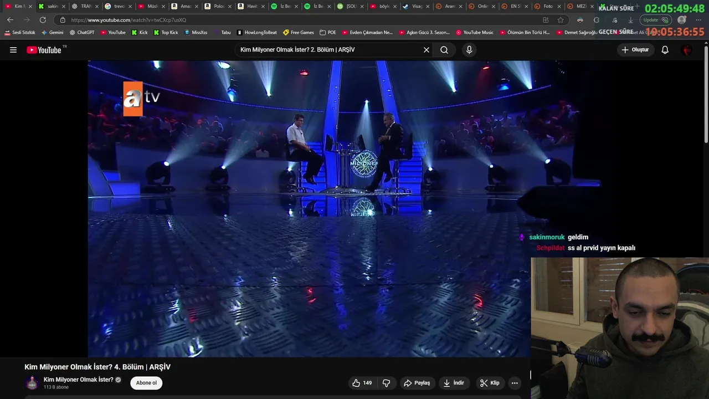The image size is (709, 399).
Task: Start voice search with microphone icon
Action: pyautogui.click(x=469, y=50)
